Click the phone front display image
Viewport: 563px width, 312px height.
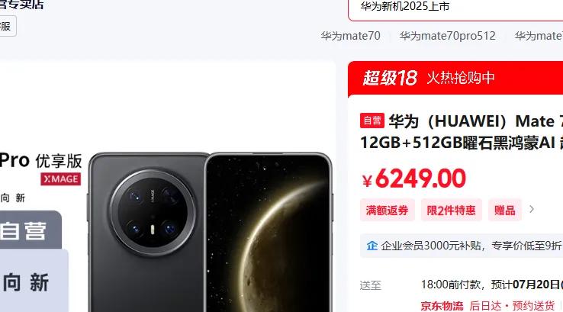pyautogui.click(x=269, y=233)
